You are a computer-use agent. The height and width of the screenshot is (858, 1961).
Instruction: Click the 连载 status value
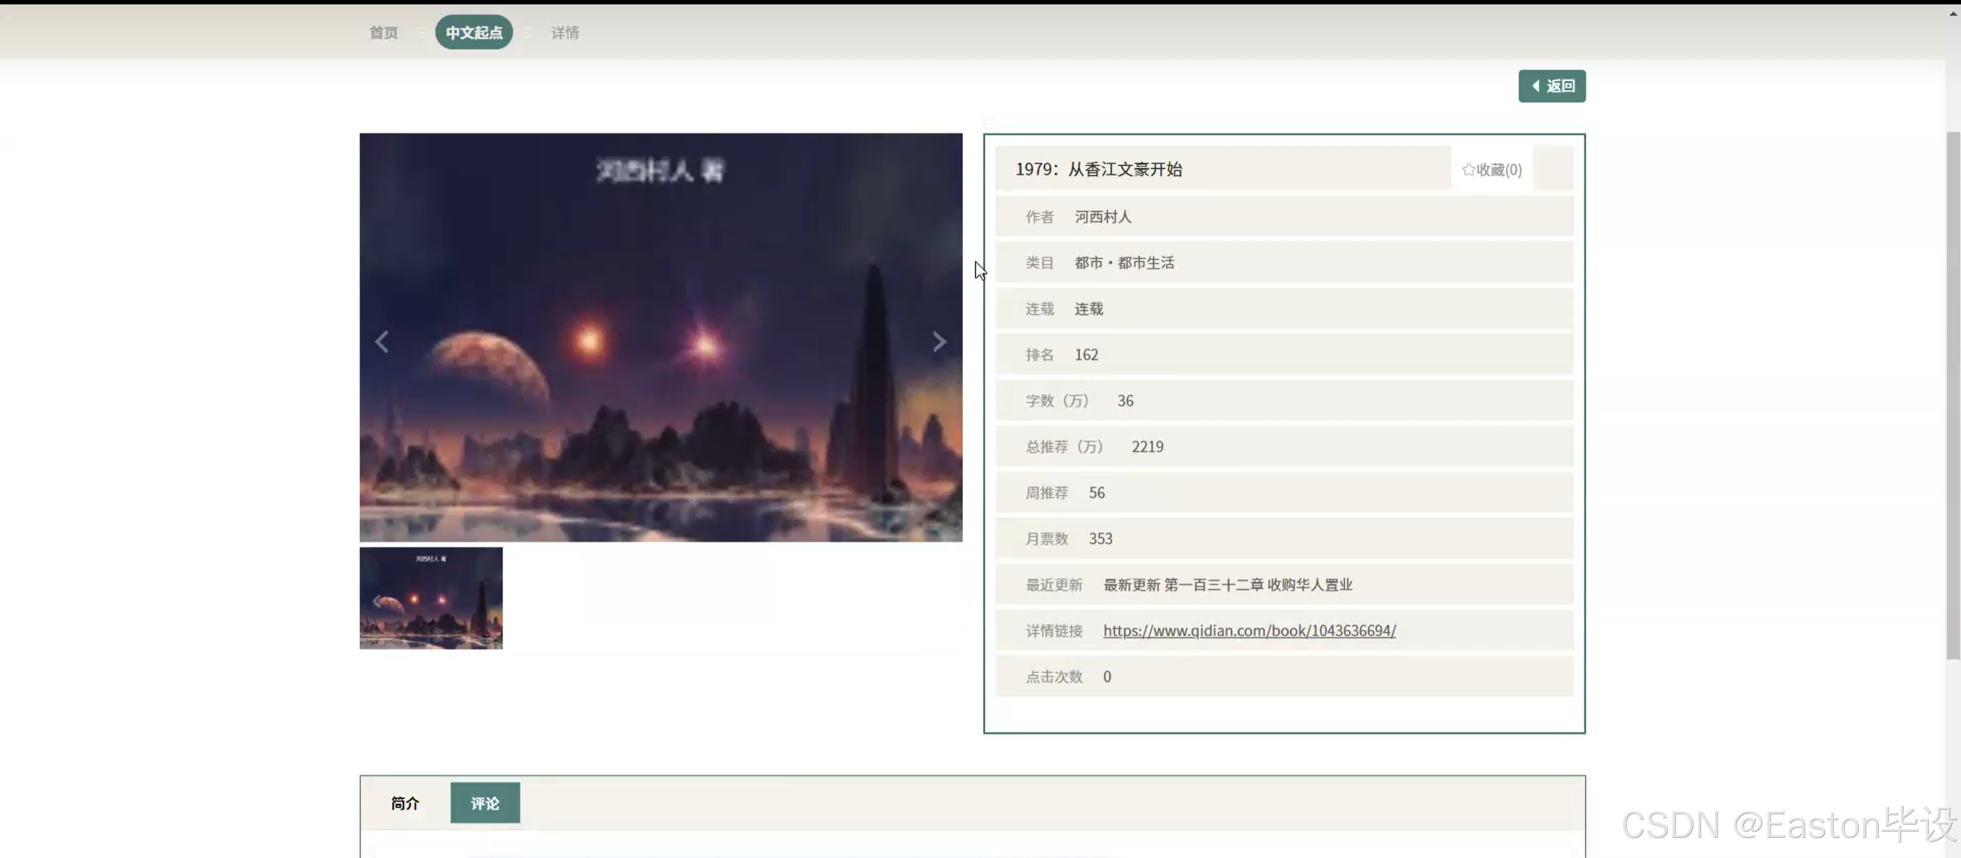pyautogui.click(x=1089, y=309)
